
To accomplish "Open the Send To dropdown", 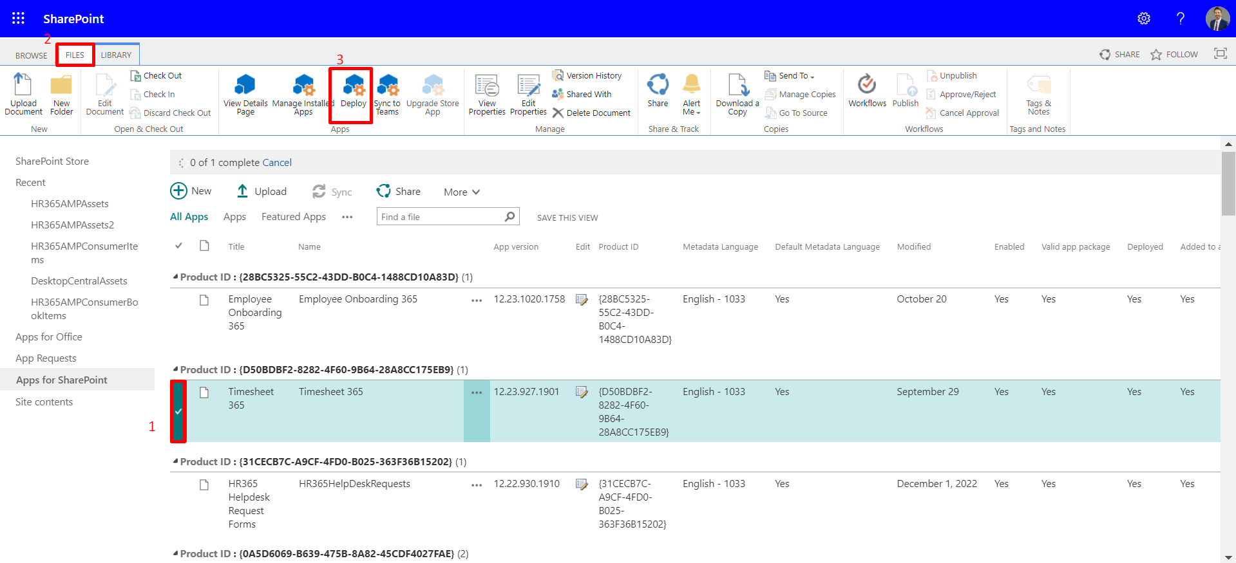I will click(x=790, y=75).
